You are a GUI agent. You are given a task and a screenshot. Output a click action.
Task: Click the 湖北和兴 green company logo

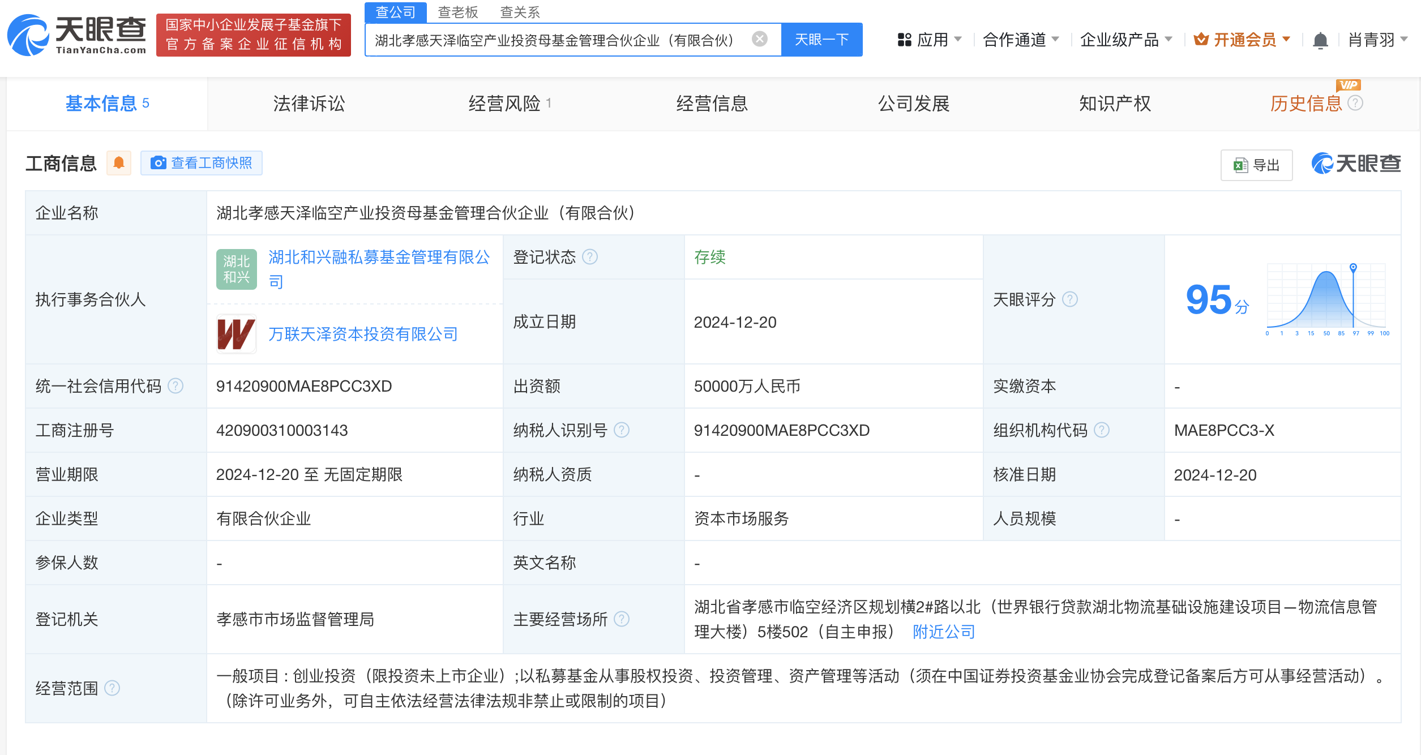(x=237, y=269)
